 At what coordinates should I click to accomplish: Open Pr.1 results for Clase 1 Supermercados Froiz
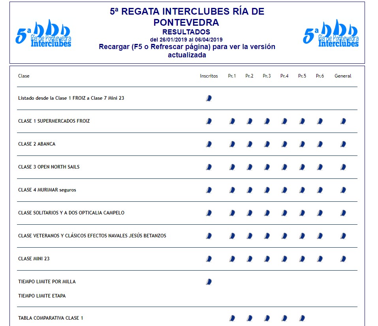(232, 121)
